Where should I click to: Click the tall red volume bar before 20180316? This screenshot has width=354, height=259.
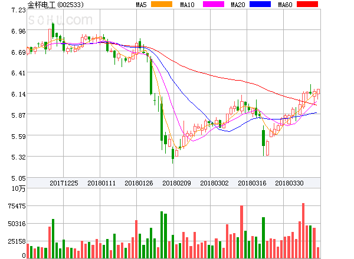[x=241, y=232]
